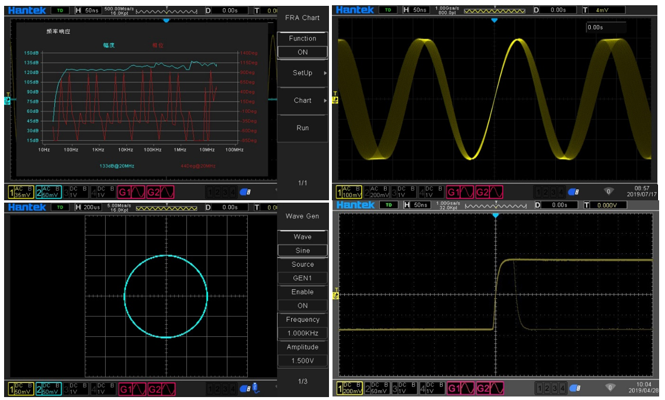This screenshot has height=400, width=665.
Task: Click the waveform memory bar on 08:57 screen
Action: tap(494, 11)
